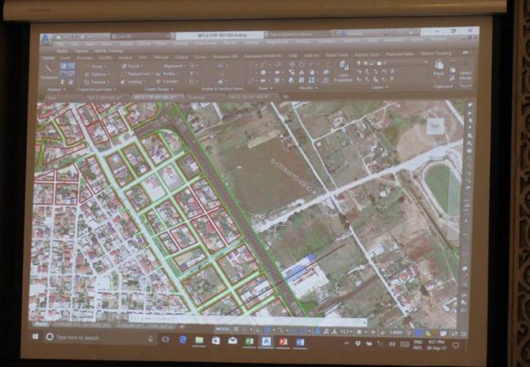This screenshot has height=367, width=530.
Task: Click the Circle tool in Draw panel
Action: pos(263,73)
